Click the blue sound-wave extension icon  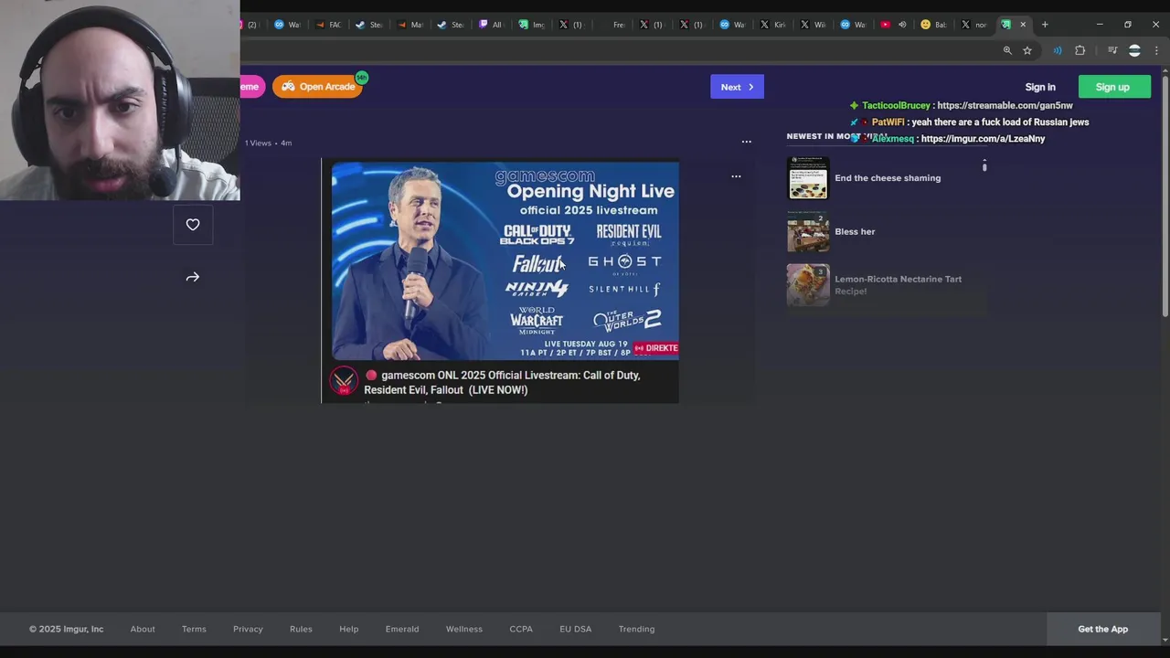tap(1058, 50)
